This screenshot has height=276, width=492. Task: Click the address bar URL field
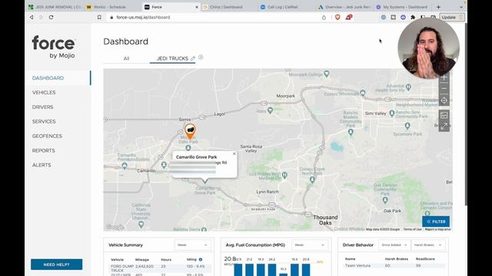tap(214, 17)
